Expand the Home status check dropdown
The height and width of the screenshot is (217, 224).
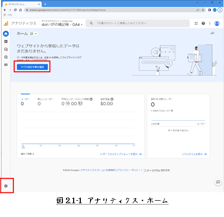pyautogui.click(x=34, y=34)
